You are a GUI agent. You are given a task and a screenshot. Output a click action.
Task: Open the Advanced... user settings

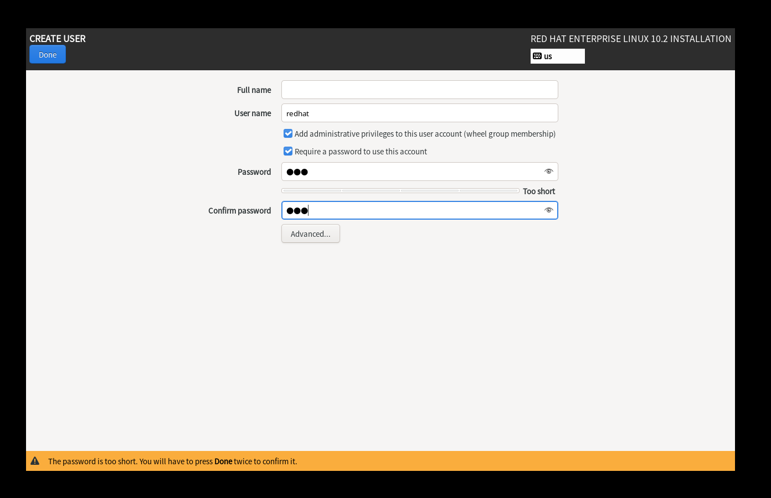tap(311, 234)
